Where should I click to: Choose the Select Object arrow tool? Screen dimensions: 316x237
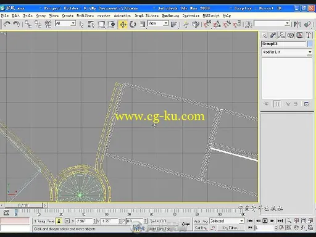[81, 24]
